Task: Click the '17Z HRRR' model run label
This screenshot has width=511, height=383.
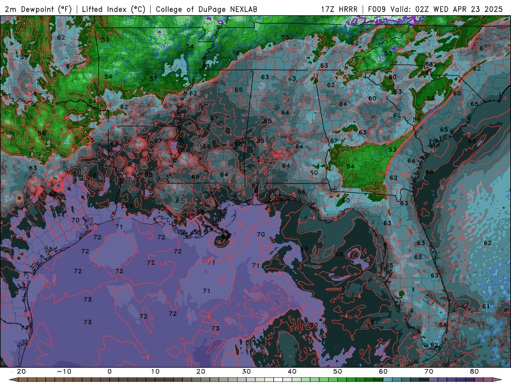Action: coord(339,9)
